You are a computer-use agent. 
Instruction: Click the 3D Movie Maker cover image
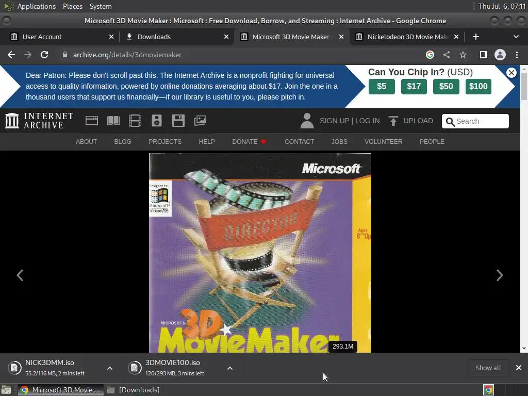coord(260,253)
